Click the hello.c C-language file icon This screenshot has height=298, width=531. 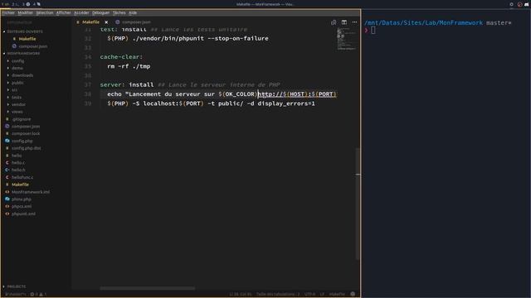(x=7, y=163)
